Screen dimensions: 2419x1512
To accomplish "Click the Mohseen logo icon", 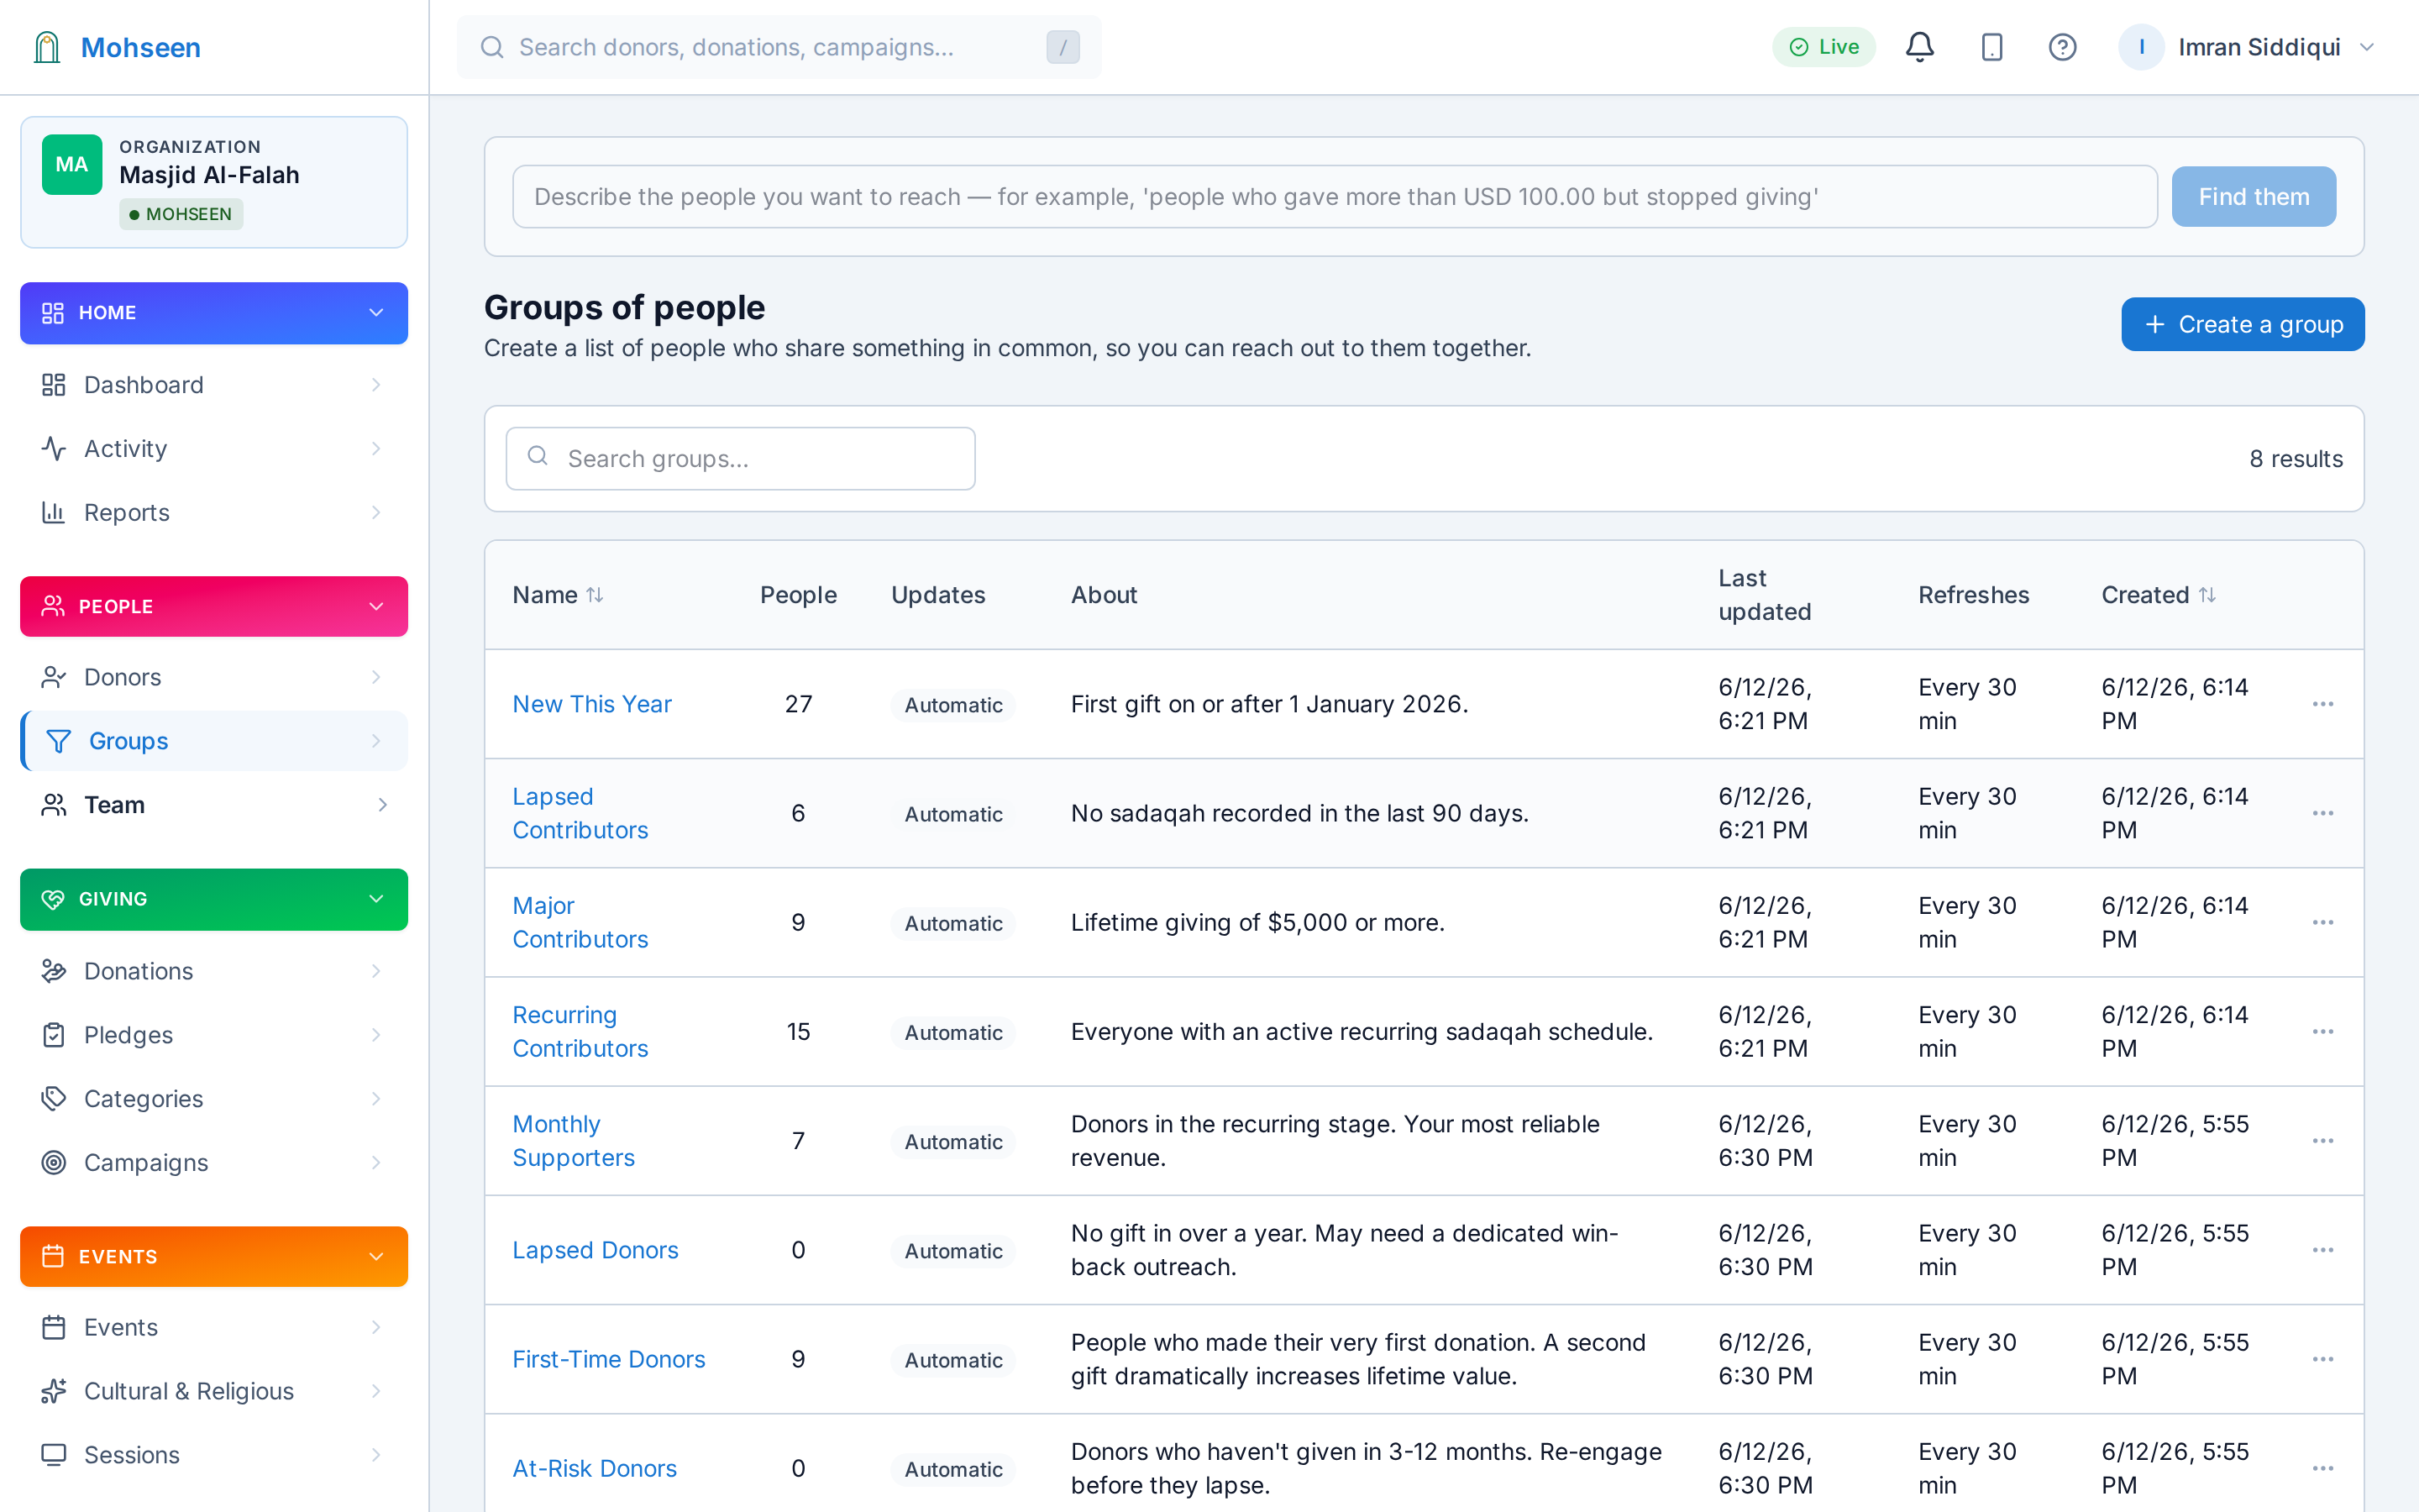I will point(47,47).
